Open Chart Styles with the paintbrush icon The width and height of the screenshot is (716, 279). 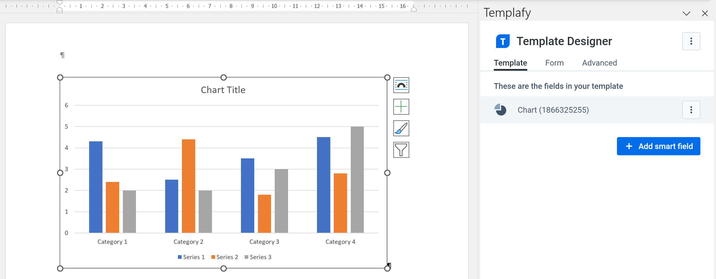point(401,128)
